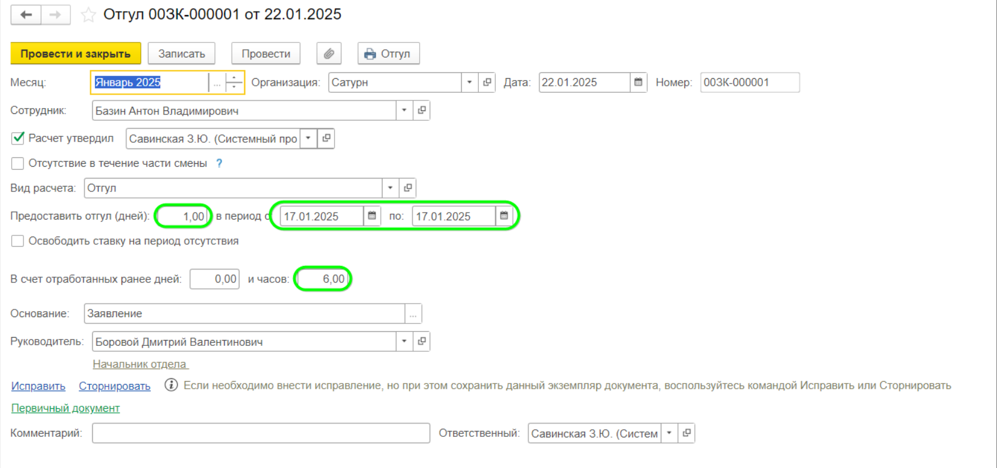
Task: Expand Сотрудник dropdown list
Action: point(404,110)
